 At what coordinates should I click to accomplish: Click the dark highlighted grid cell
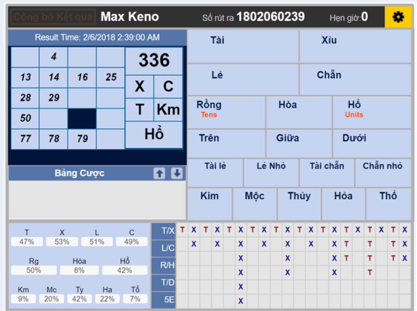click(82, 119)
